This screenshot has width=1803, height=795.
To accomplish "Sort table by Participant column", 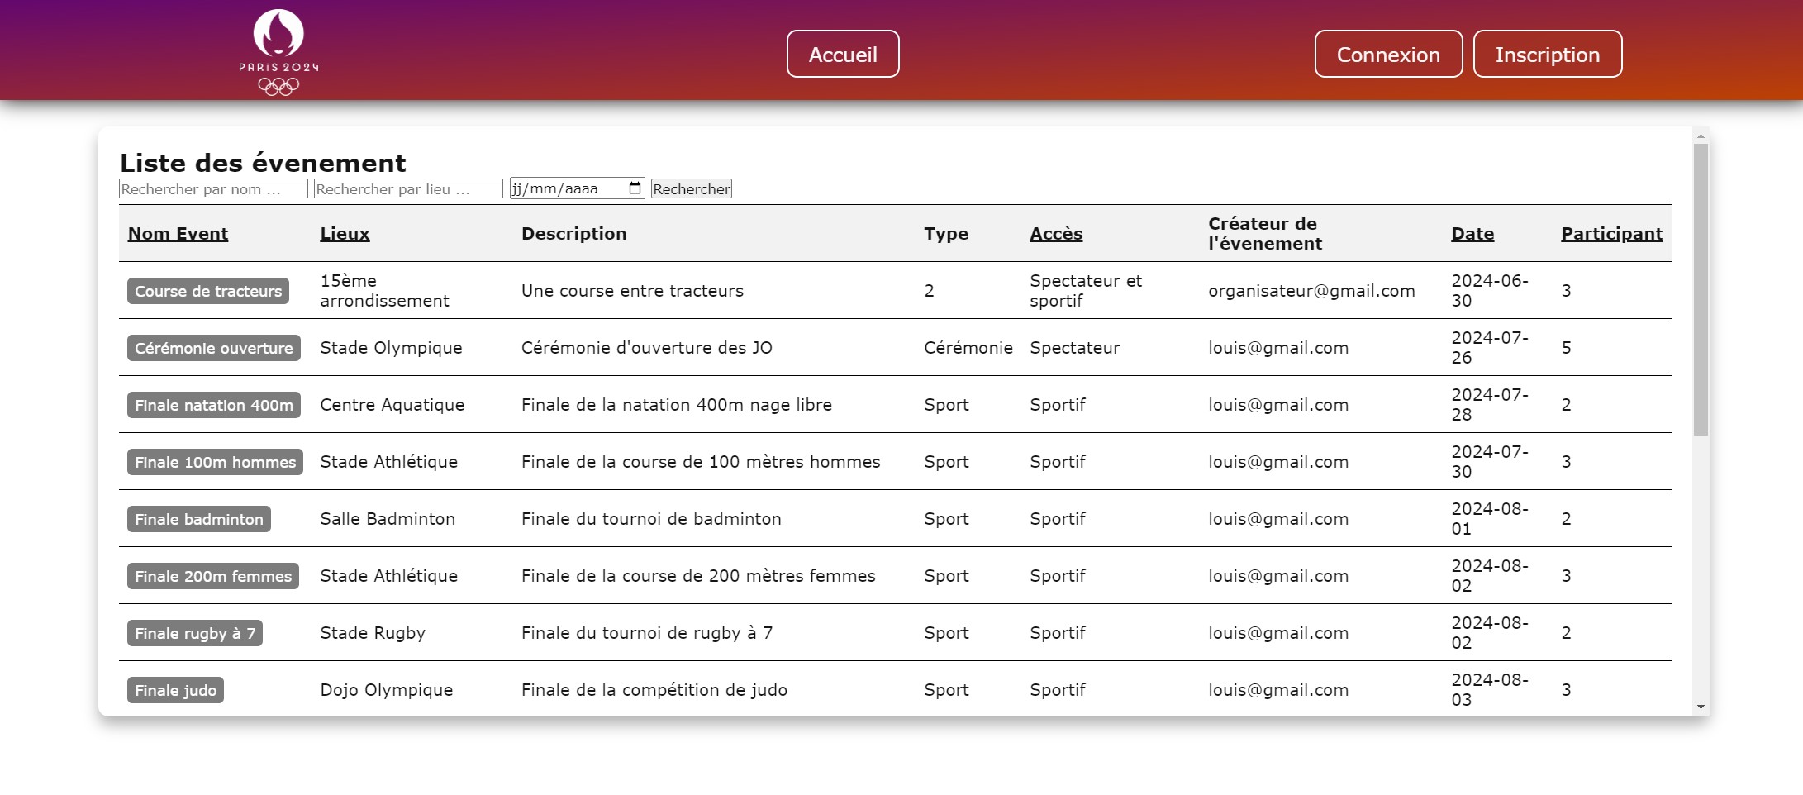I will (1610, 234).
